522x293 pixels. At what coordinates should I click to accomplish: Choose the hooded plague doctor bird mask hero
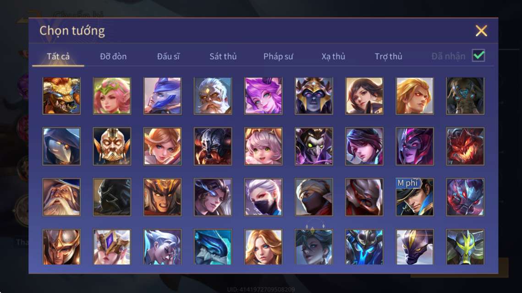(x=61, y=146)
